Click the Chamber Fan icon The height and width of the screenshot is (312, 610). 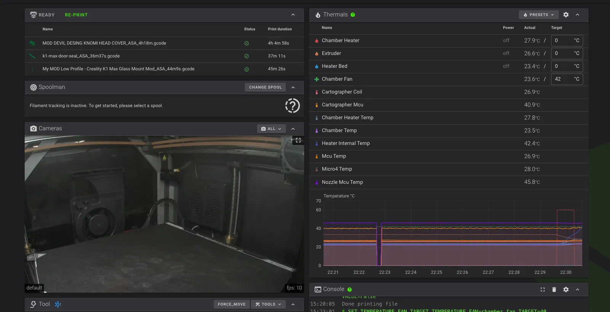pos(316,79)
